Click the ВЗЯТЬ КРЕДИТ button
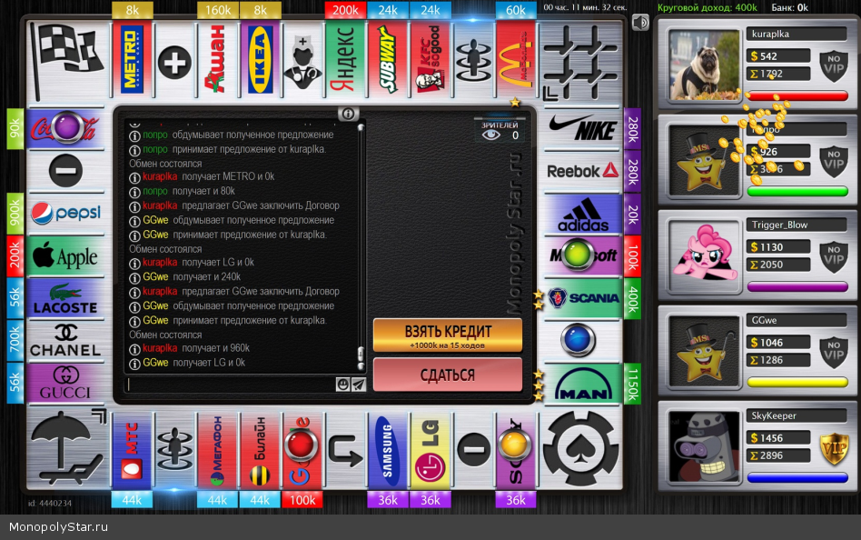 click(448, 335)
